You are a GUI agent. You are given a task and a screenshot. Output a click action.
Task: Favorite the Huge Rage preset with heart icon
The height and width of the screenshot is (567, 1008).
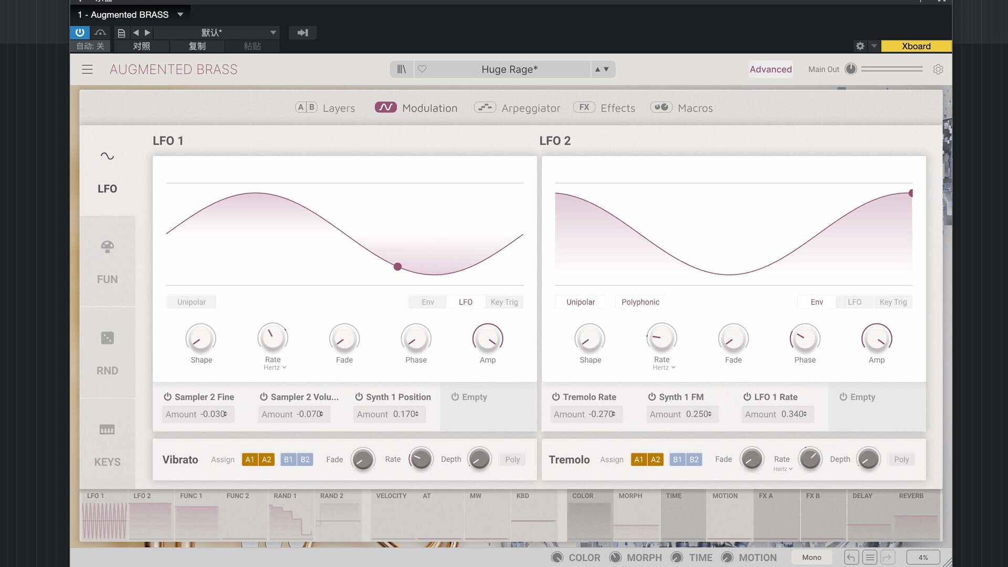pyautogui.click(x=422, y=69)
